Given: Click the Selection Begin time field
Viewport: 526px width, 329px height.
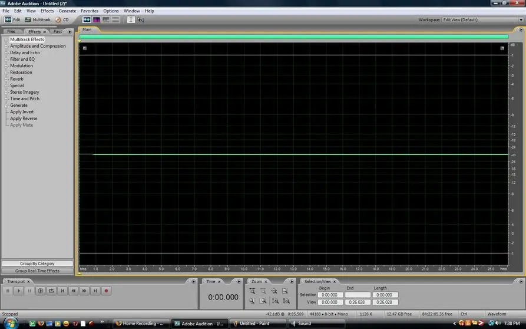Looking at the screenshot, I should click(x=330, y=295).
